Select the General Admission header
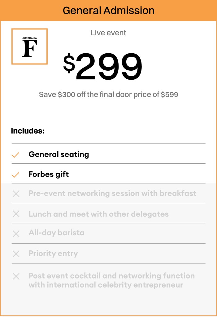Screen dimensions: 217x317 coord(108,11)
